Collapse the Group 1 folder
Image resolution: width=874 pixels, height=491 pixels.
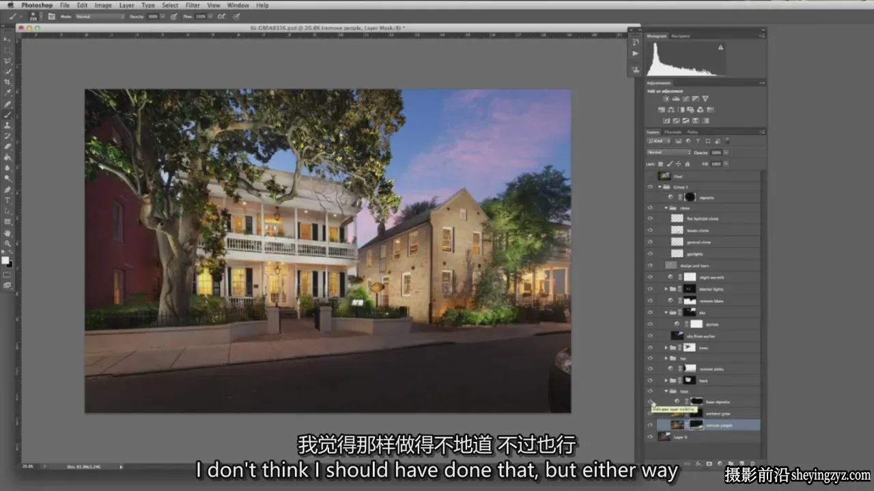(660, 187)
